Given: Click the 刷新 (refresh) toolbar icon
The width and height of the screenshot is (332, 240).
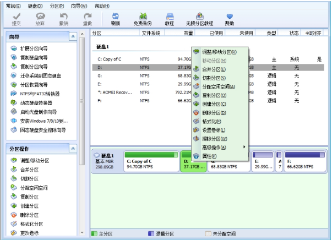Looking at the screenshot, I should click(x=116, y=19).
